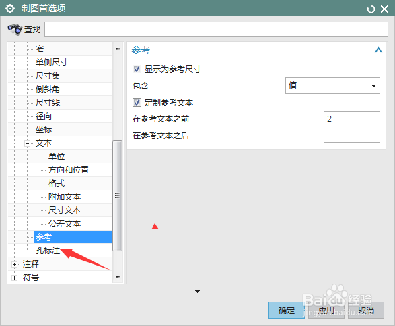Click the tree vertical scrollbar thumb
Viewport: 395px width, 326px height.
click(x=117, y=196)
